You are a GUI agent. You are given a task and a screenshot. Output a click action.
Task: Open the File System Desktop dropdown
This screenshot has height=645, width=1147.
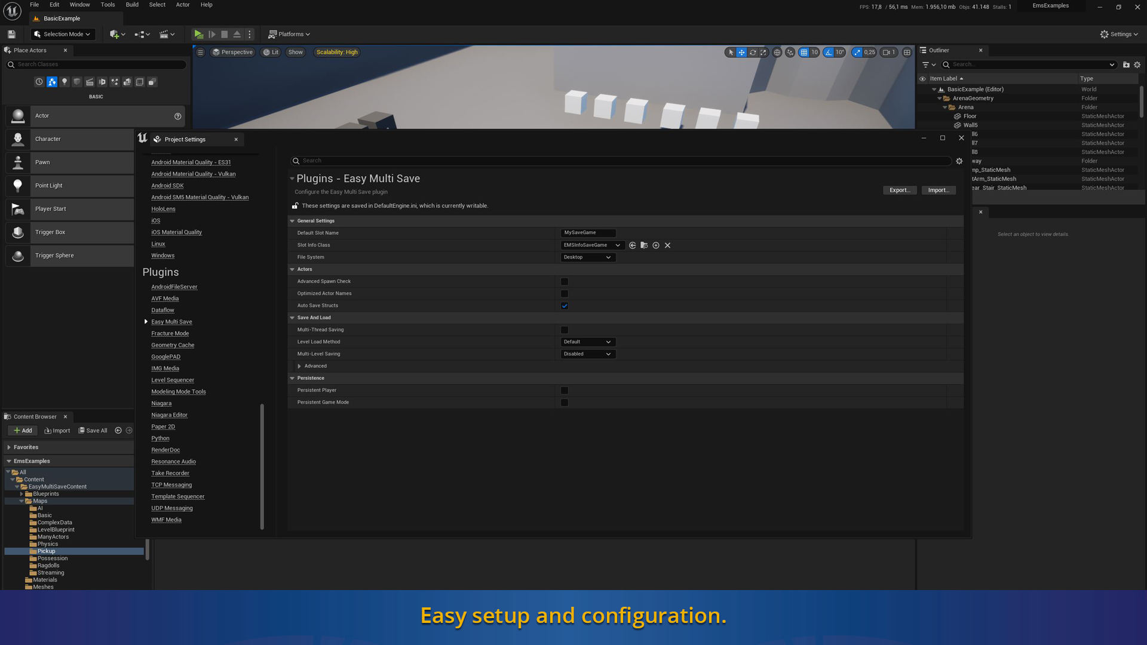point(587,257)
